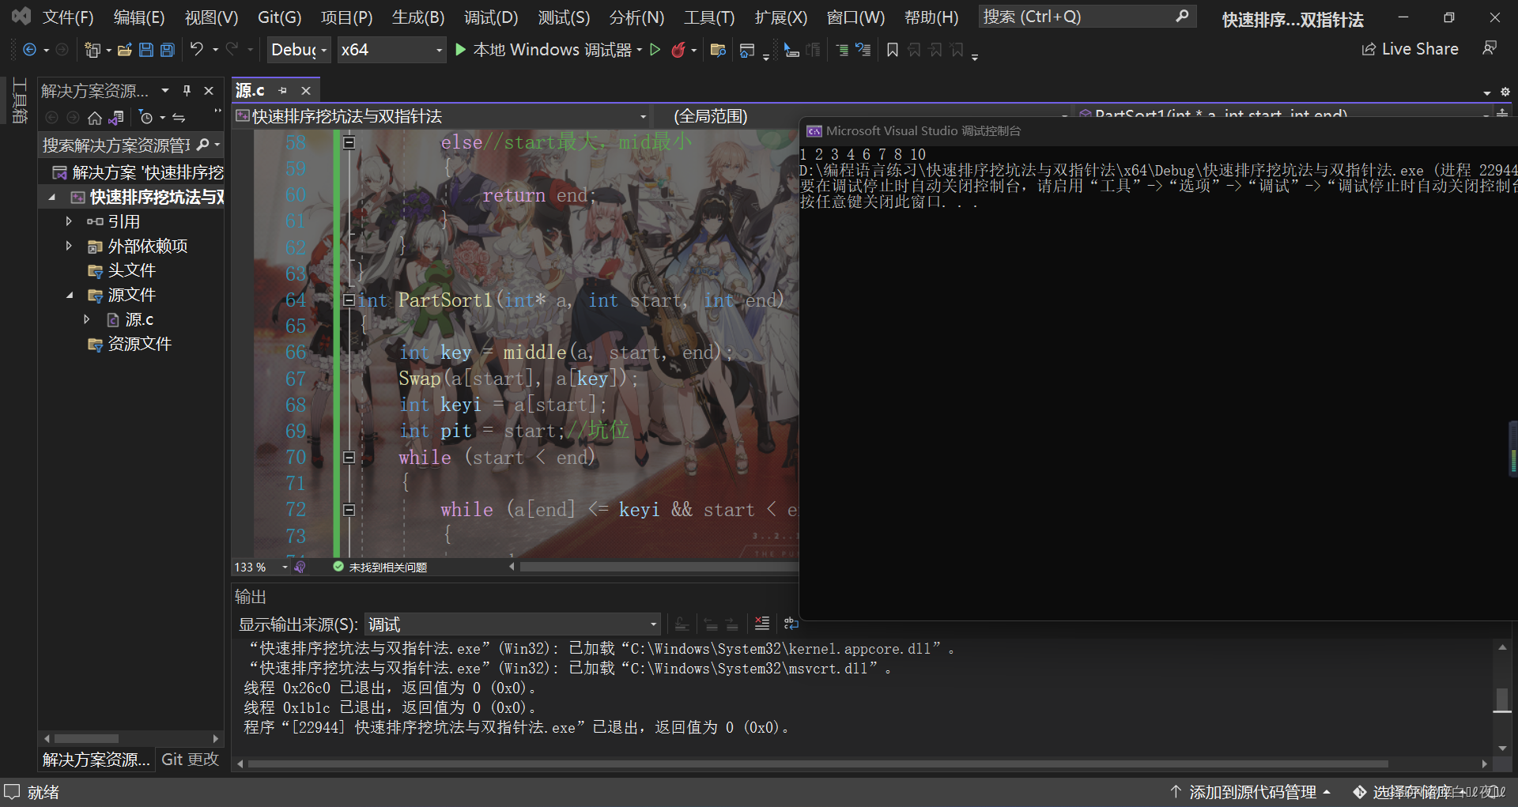Select the 解决方案资源 bottom tab
The width and height of the screenshot is (1518, 807).
point(96,759)
